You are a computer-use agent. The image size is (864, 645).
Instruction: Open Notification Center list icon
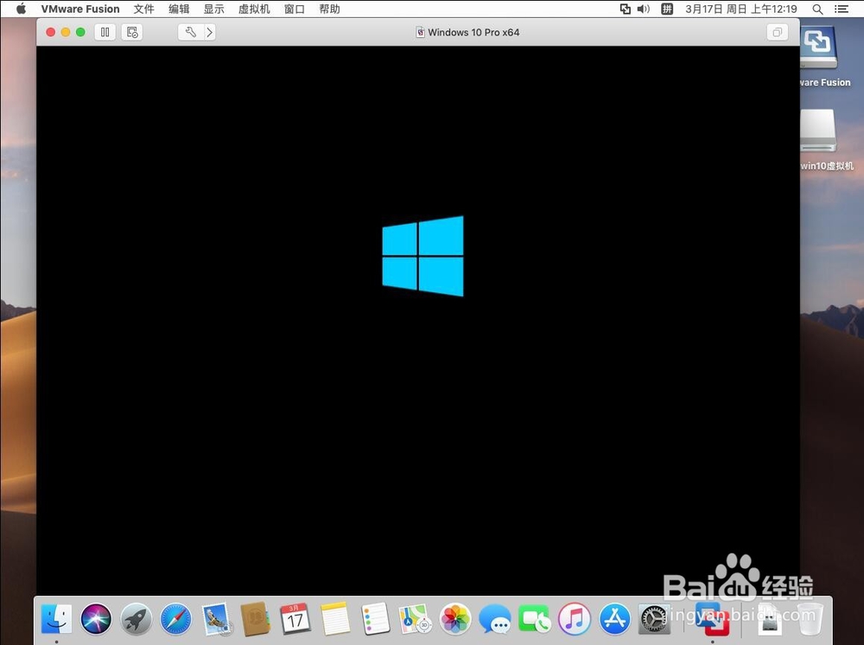(842, 9)
